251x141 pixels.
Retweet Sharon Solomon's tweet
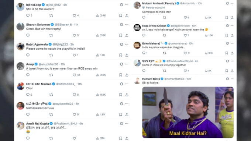51,35
